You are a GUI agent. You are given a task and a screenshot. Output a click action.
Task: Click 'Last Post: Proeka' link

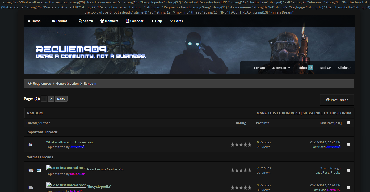click(x=328, y=173)
